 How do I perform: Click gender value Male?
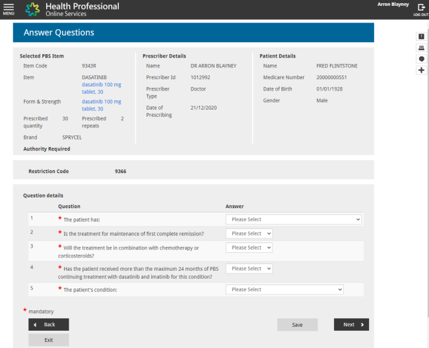322,100
